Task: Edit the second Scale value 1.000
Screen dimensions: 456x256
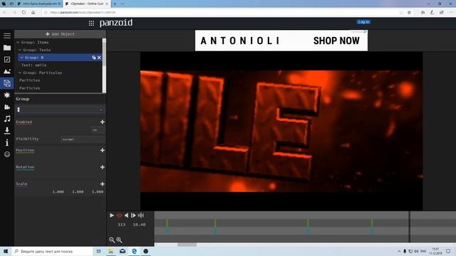Action: click(x=78, y=192)
